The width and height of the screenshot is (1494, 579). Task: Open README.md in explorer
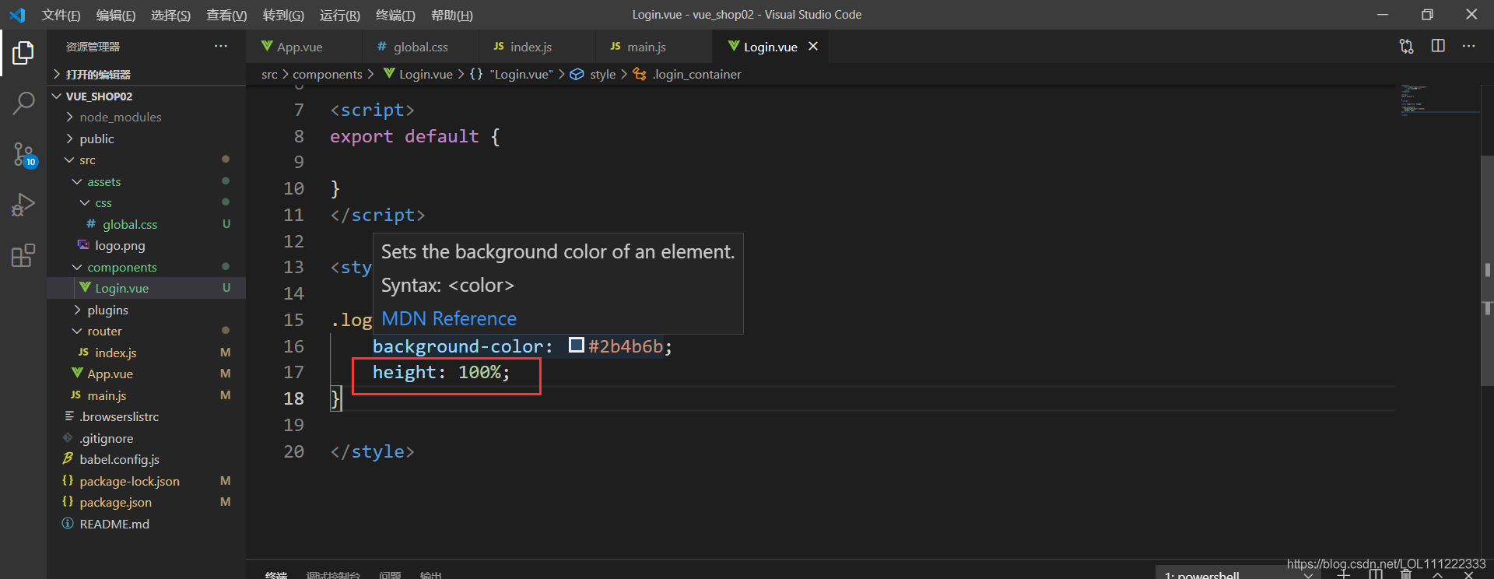pos(146,524)
